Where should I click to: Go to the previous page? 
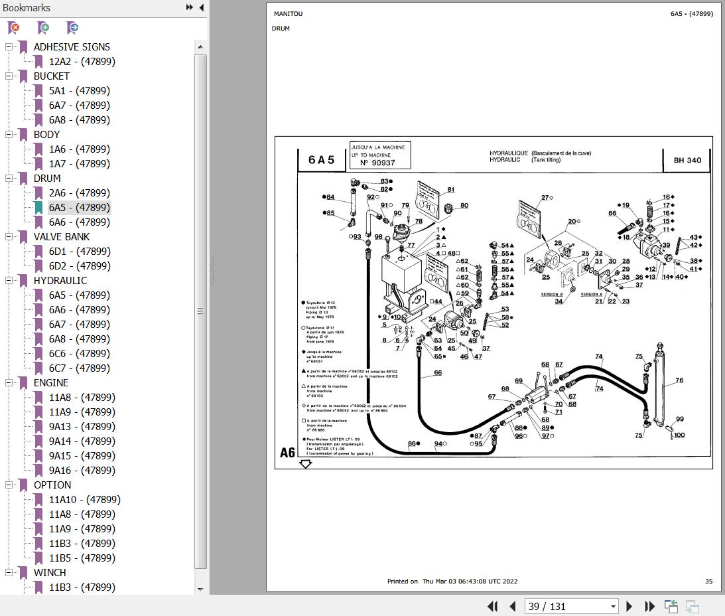512,606
